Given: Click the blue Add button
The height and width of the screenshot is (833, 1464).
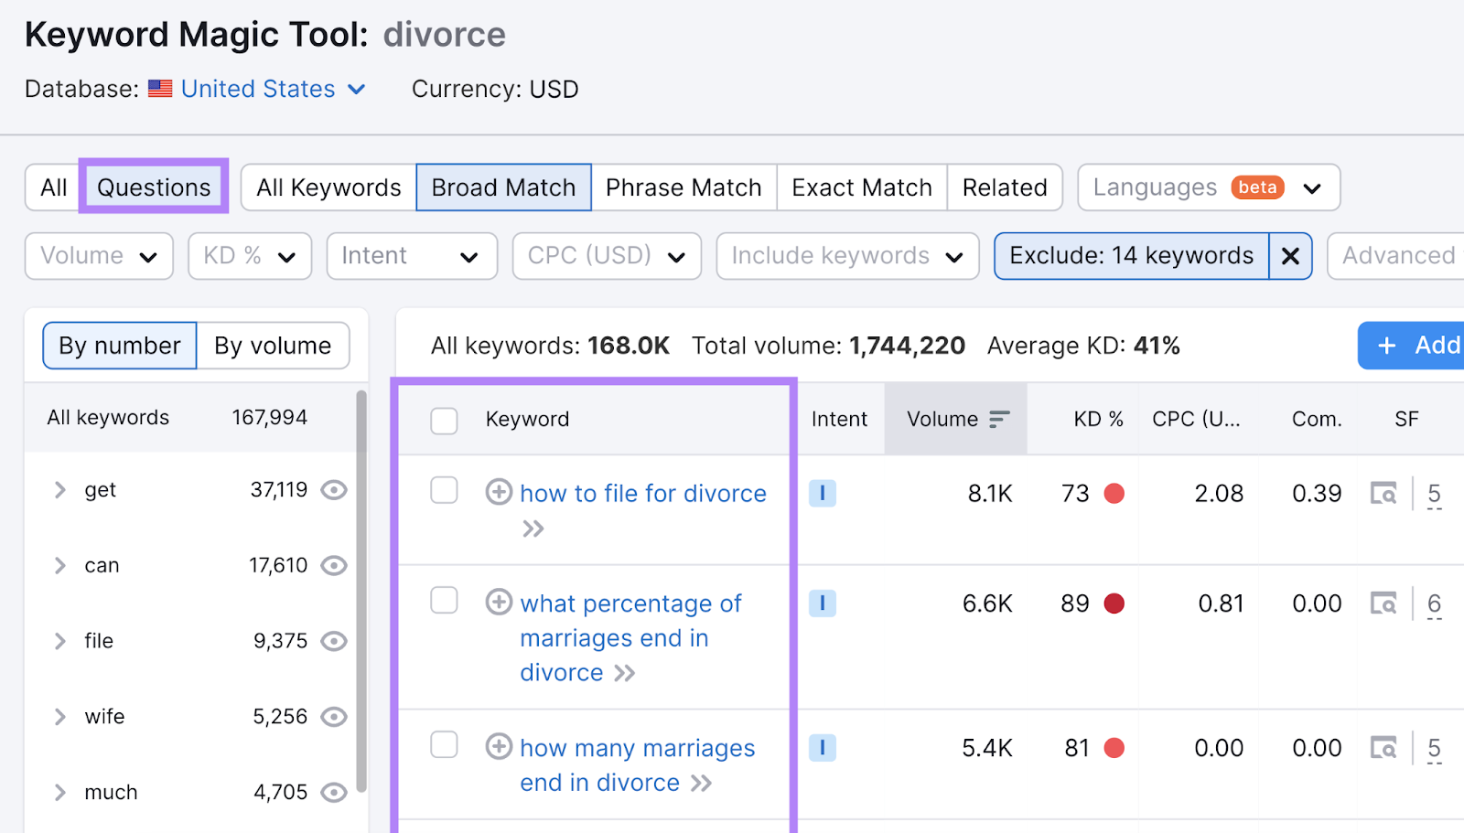Looking at the screenshot, I should (1411, 346).
